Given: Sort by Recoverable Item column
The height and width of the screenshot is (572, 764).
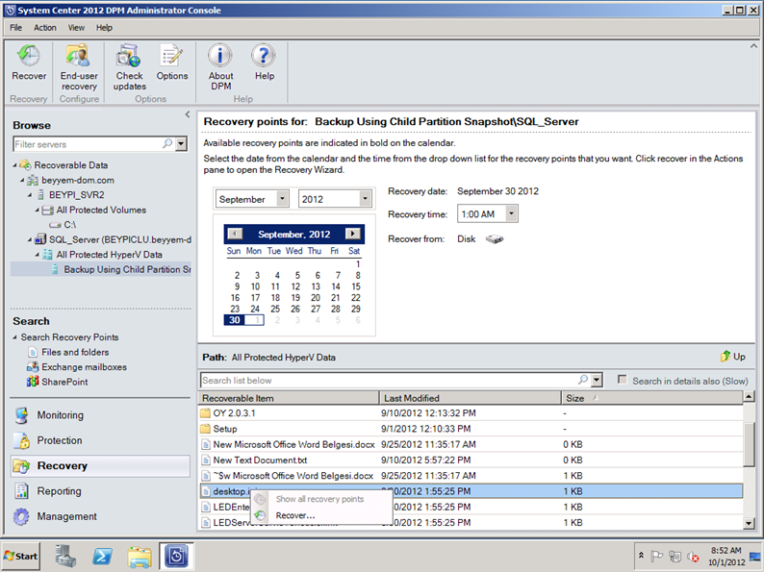Looking at the screenshot, I should click(x=289, y=398).
